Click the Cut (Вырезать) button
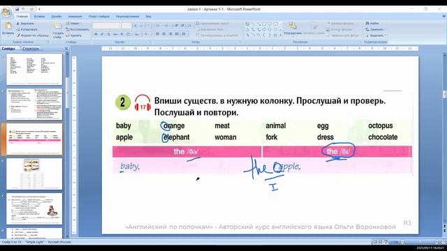This screenshot has width=447, height=251. (25, 23)
